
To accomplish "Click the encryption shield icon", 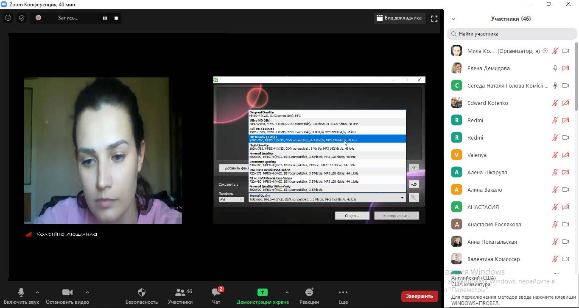I will pyautogui.click(x=22, y=18).
